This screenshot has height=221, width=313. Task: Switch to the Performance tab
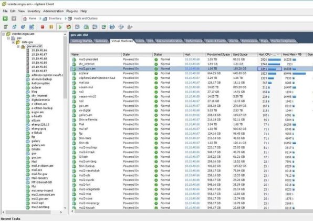[194, 41]
